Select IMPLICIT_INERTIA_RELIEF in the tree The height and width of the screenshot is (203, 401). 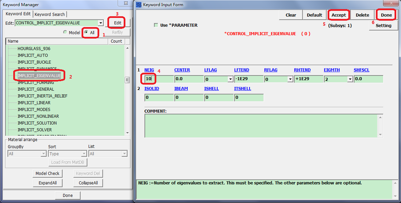pos(42,96)
